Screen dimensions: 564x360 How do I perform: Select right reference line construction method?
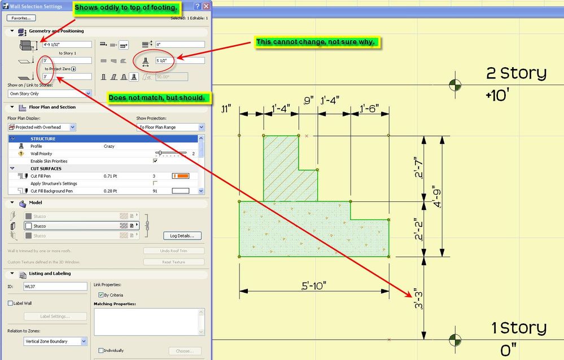[124, 45]
